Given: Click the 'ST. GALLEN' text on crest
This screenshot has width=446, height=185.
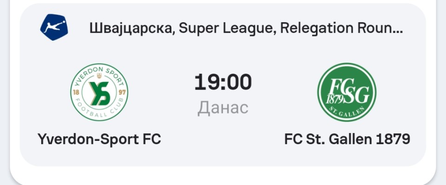Looking at the screenshot, I should point(348,112).
